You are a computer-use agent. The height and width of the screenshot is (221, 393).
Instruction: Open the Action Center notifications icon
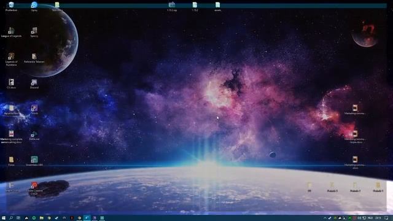point(386,219)
